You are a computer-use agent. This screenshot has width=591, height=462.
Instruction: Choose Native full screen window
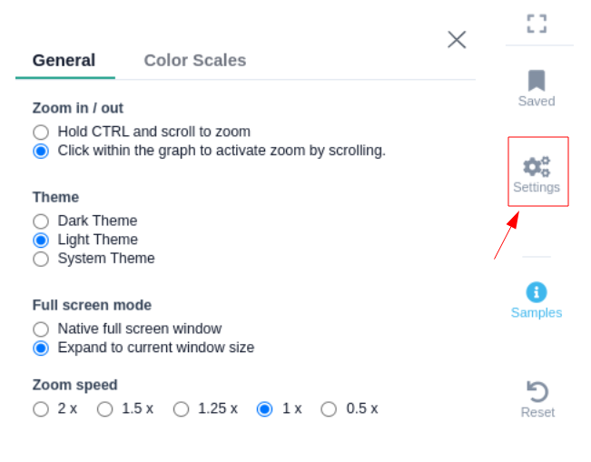click(x=41, y=329)
